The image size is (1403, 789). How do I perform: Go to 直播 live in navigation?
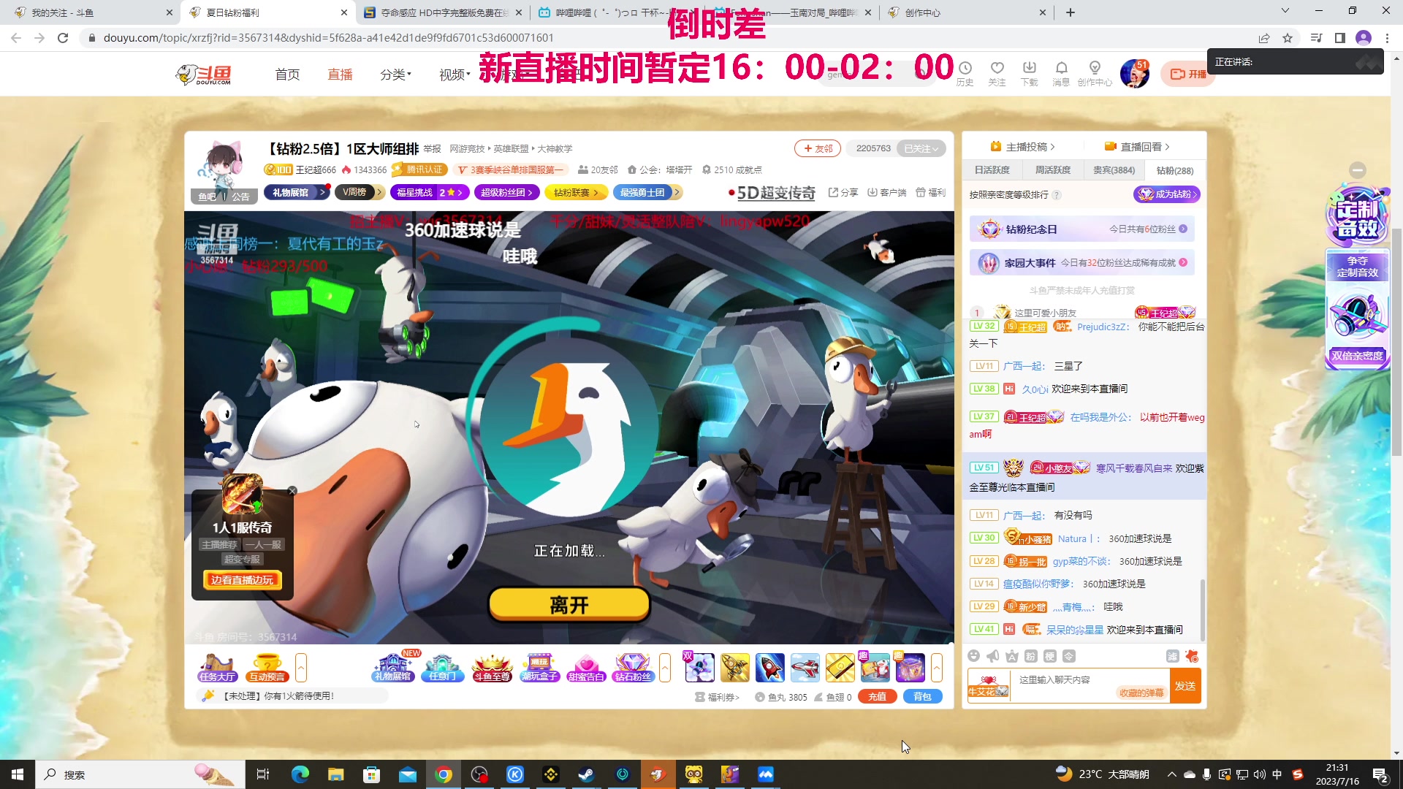[x=340, y=75]
